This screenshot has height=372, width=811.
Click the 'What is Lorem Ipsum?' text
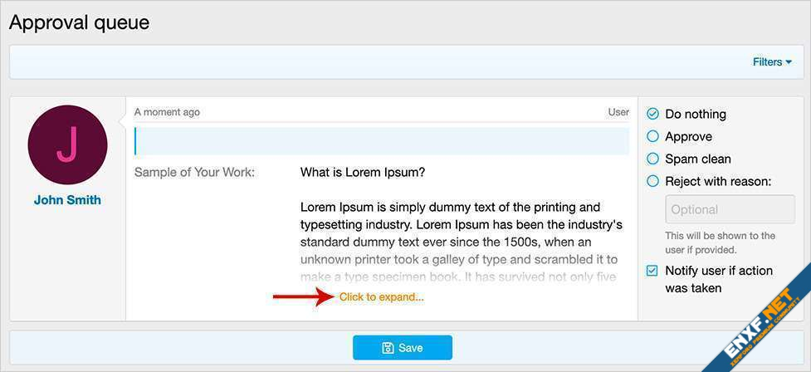363,173
